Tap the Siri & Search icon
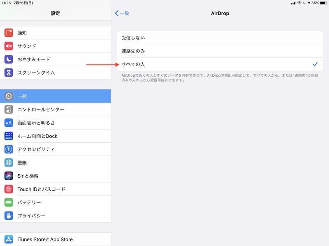Image resolution: width=329 pixels, height=246 pixels. point(9,176)
